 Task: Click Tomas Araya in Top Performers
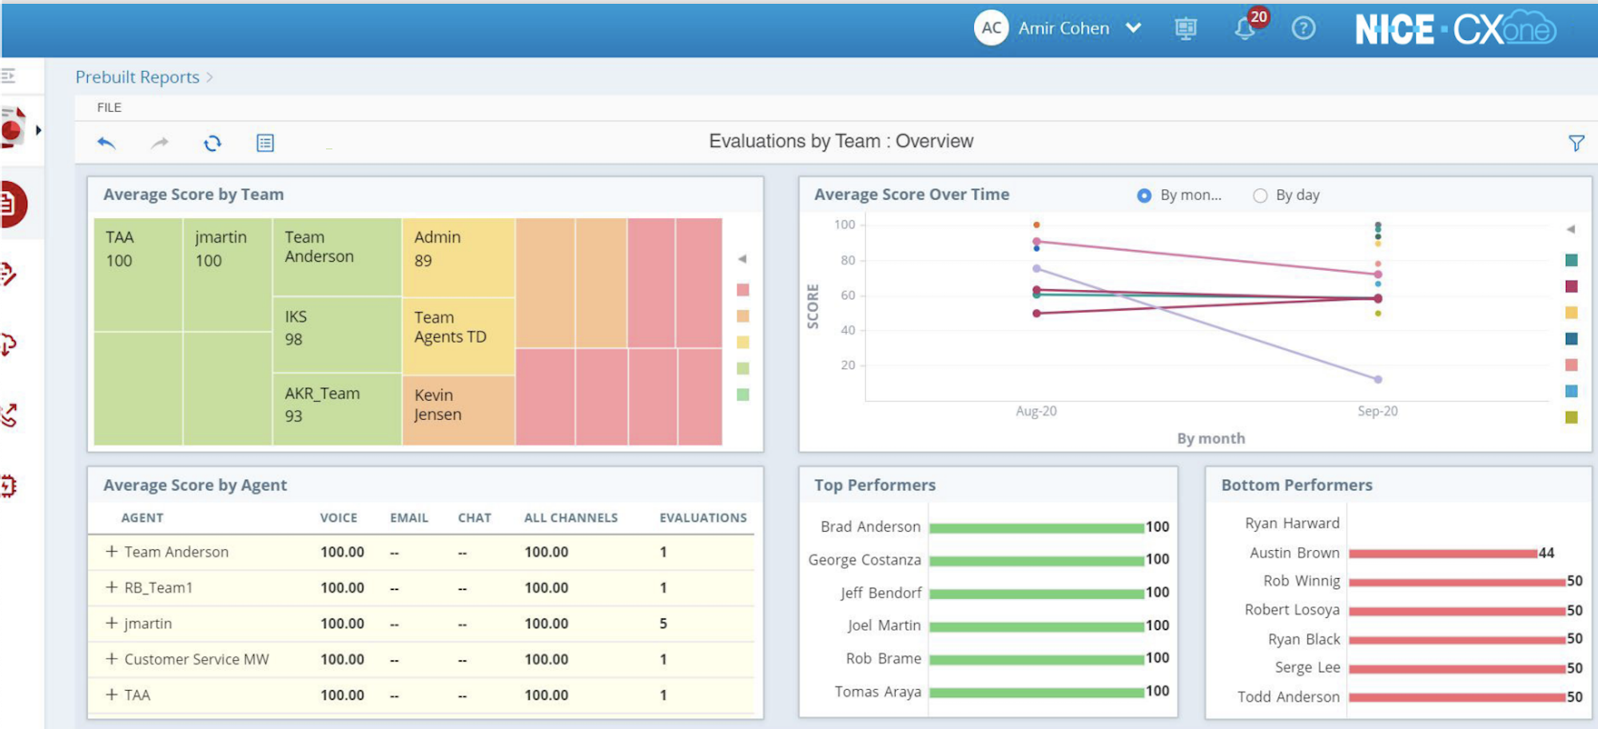point(877,691)
